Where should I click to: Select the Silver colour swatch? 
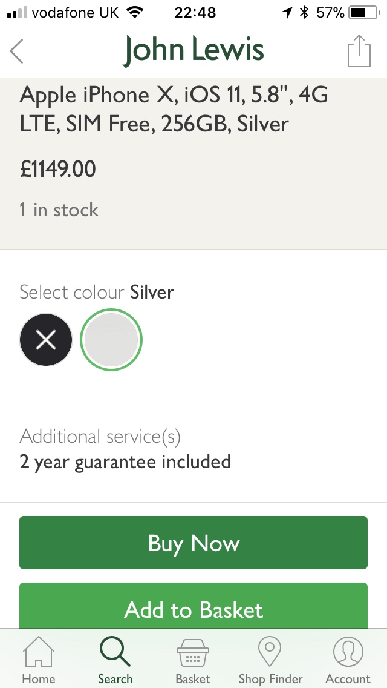tap(112, 340)
